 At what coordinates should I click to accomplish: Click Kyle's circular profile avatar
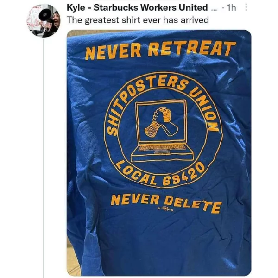click(x=44, y=20)
